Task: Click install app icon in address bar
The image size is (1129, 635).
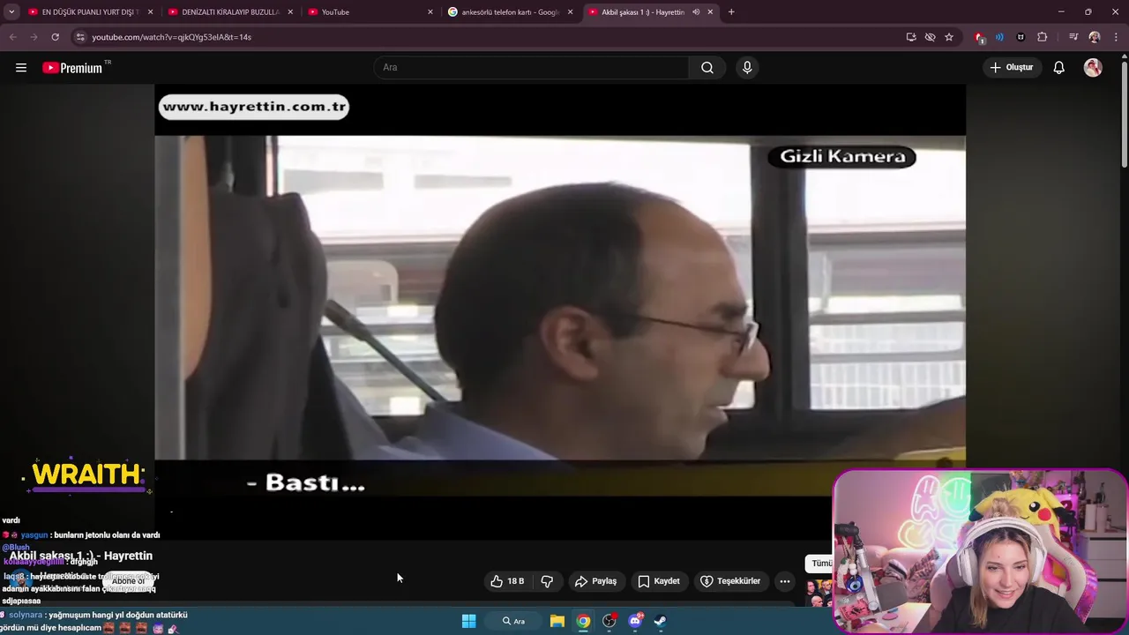Action: (911, 37)
